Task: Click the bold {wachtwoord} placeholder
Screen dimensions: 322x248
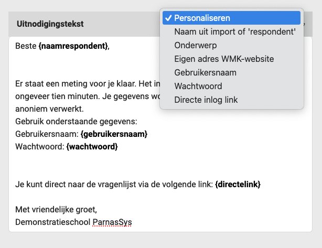Action: pos(92,147)
